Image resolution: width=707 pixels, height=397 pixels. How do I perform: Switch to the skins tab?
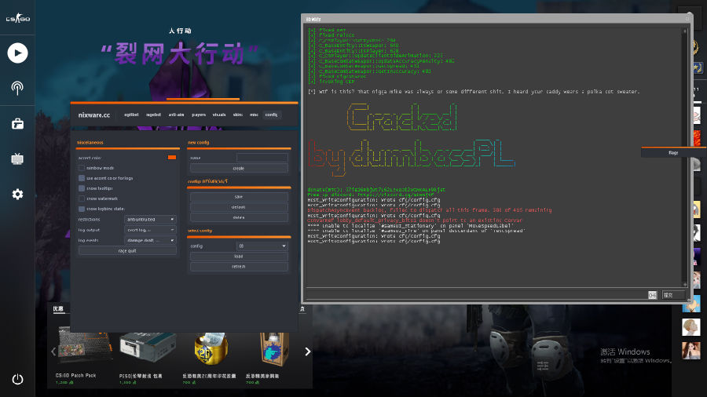pyautogui.click(x=237, y=115)
